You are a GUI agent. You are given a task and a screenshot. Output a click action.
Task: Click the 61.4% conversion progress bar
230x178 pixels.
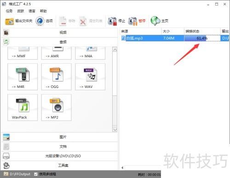click(202, 38)
